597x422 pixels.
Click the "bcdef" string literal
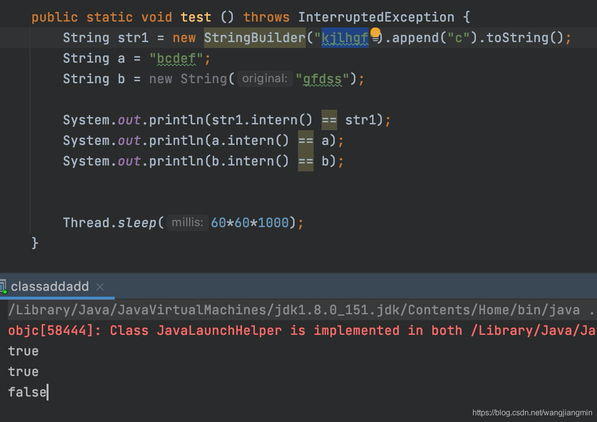(176, 58)
